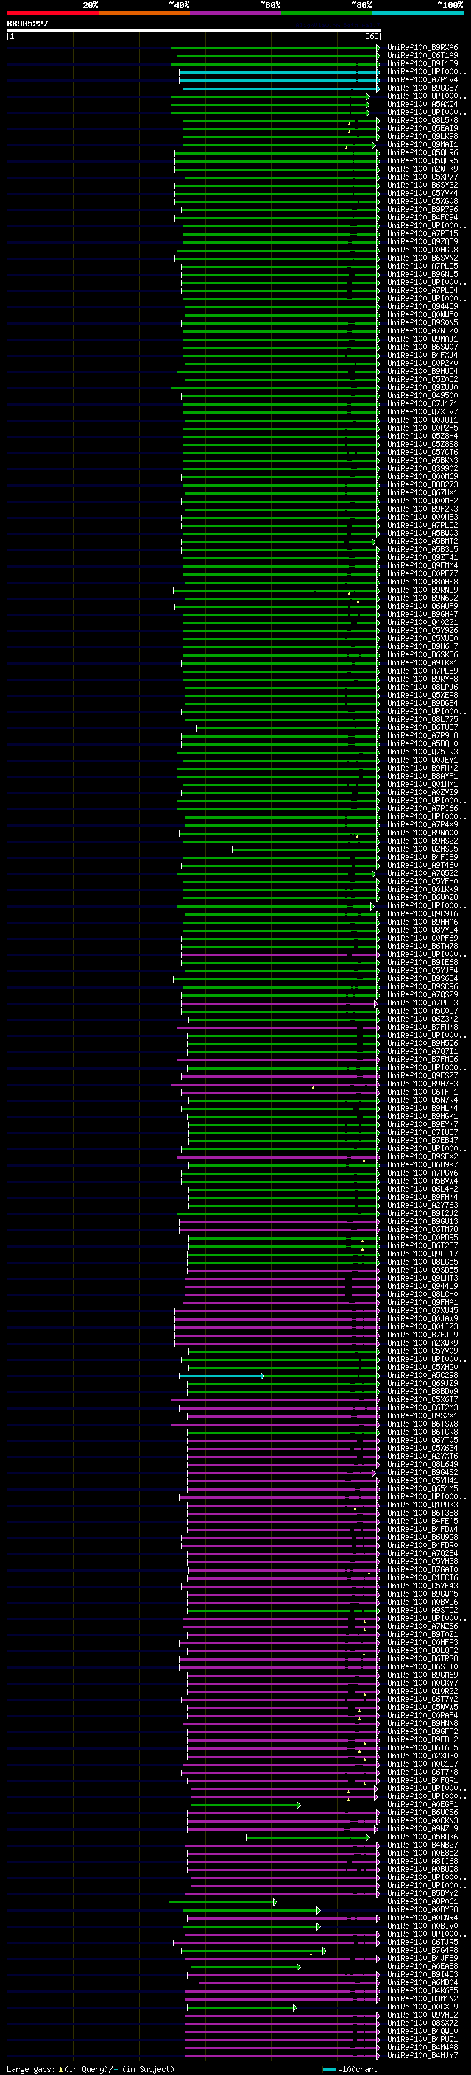Image resolution: width=471 pixels, height=2075 pixels.
Task: Open hit UniRef100_C6T1A9
Action: click(x=422, y=56)
